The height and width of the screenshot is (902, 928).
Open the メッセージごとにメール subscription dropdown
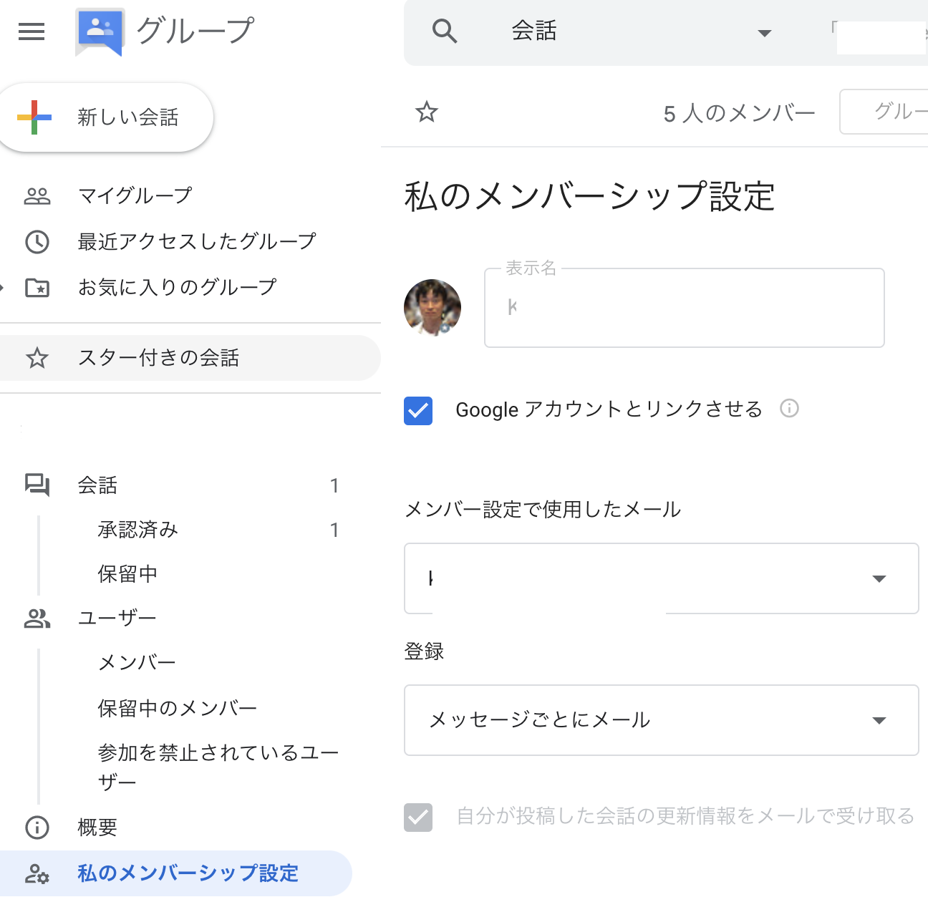[879, 720]
